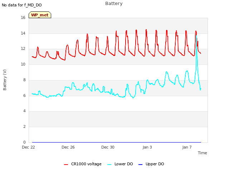Click the WP_met site label badge
The image size is (229, 171).
pyautogui.click(x=40, y=15)
